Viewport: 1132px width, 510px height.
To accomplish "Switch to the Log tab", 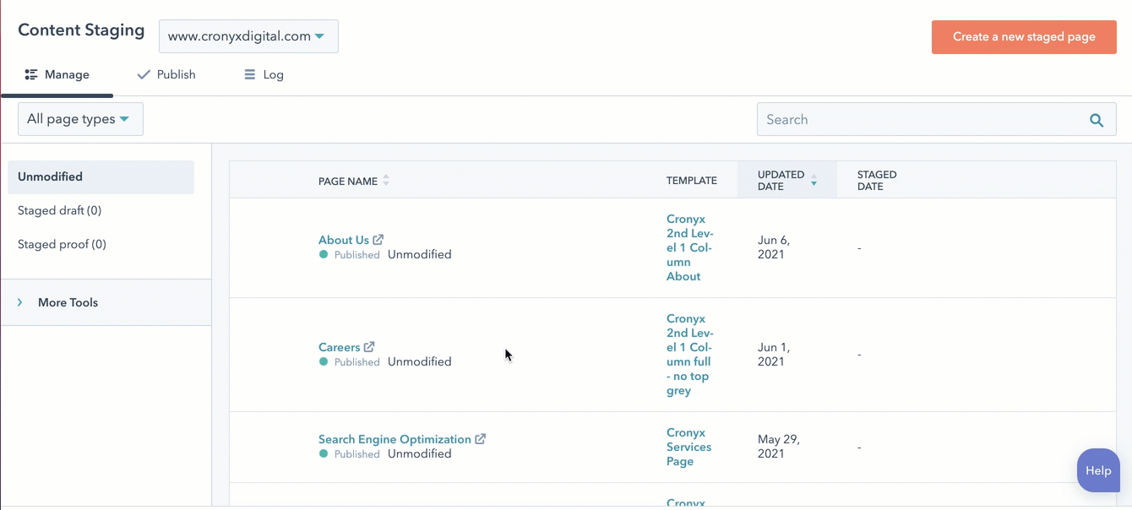I will pyautogui.click(x=264, y=74).
